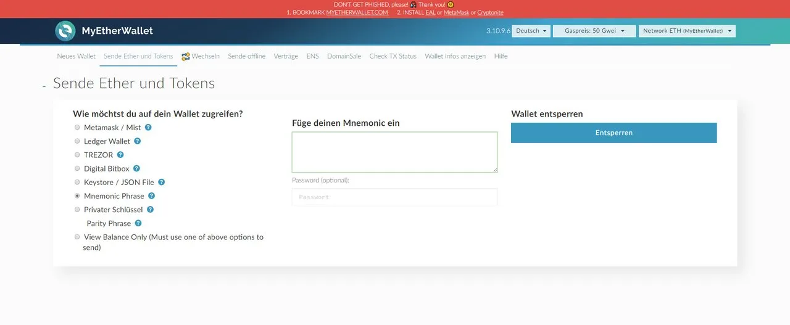Viewport: 790px width, 325px height.
Task: Open help icon next to Mnemonic Phrase
Action: (151, 196)
